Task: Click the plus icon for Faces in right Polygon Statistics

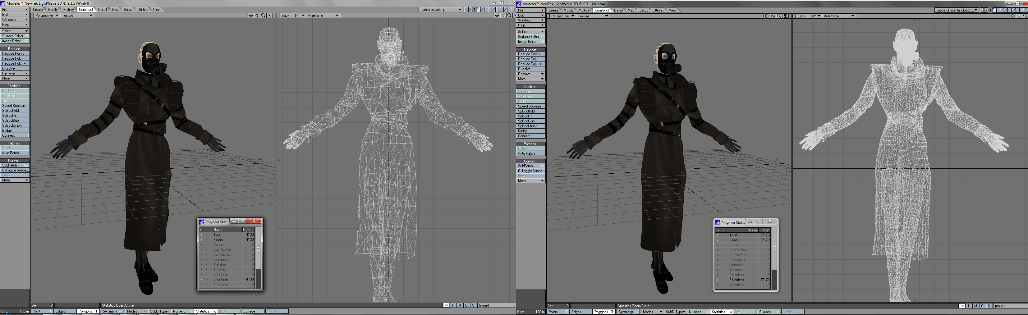Action: (x=717, y=240)
